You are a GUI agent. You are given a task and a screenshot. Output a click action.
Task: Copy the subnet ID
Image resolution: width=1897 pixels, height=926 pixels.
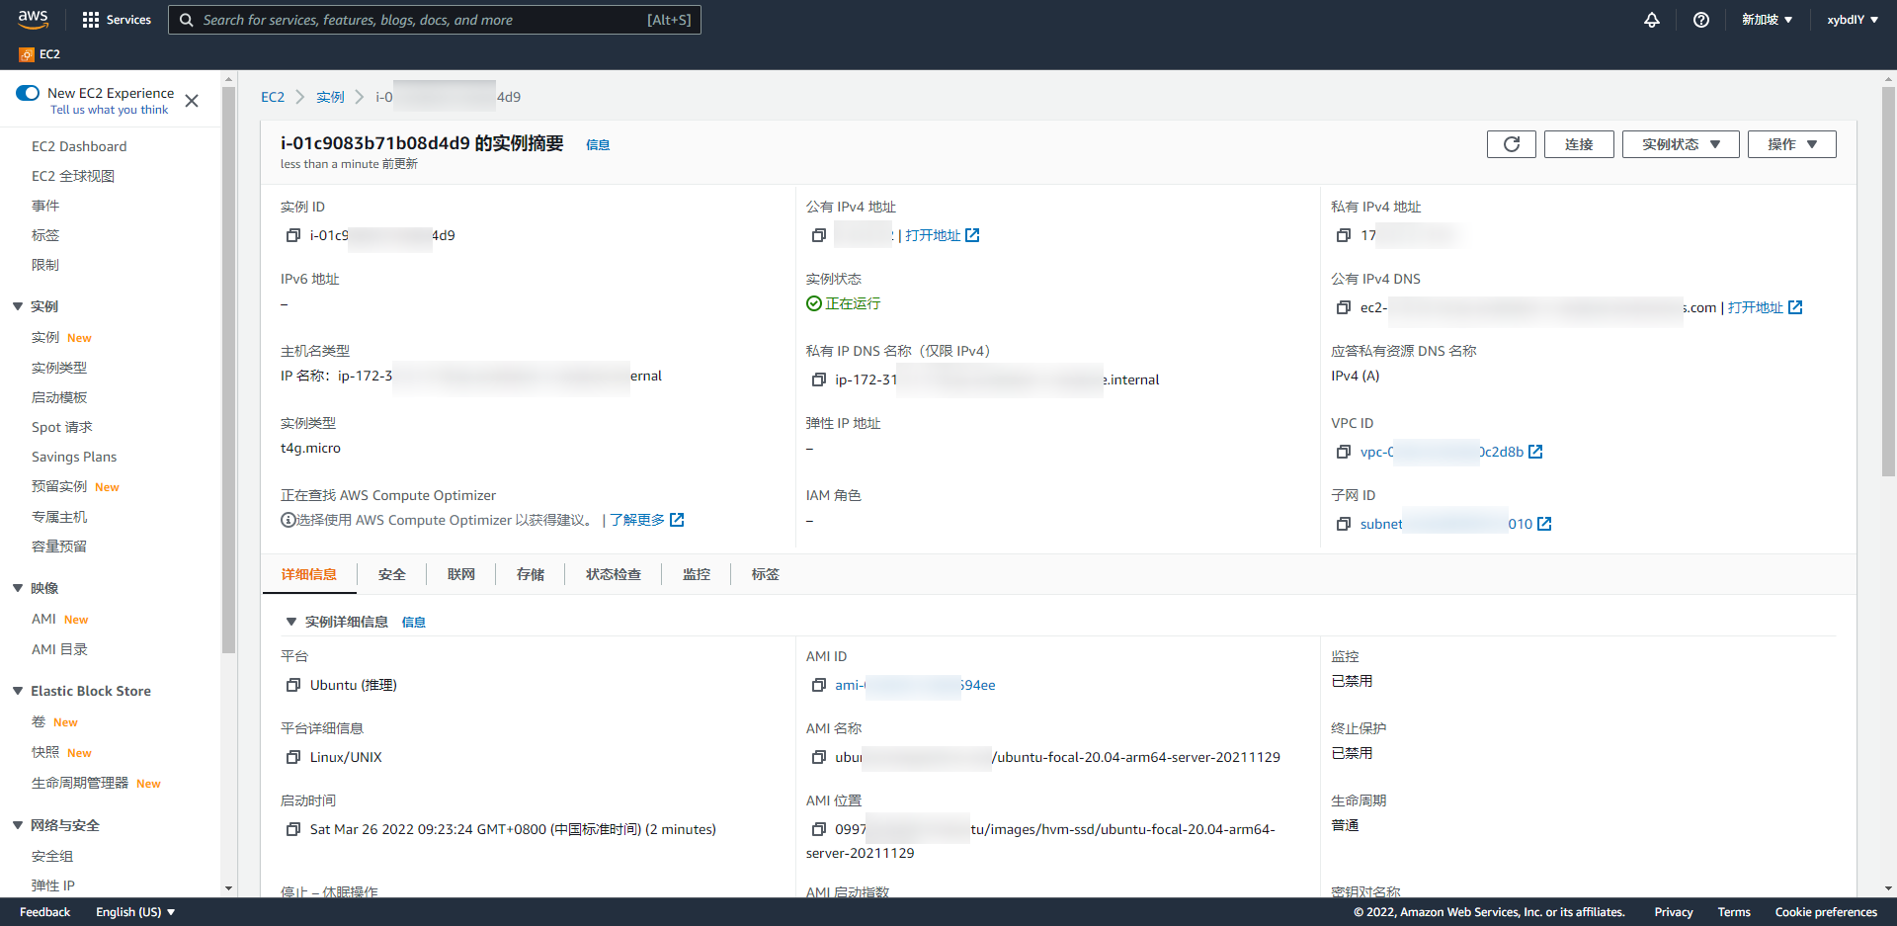[1344, 524]
